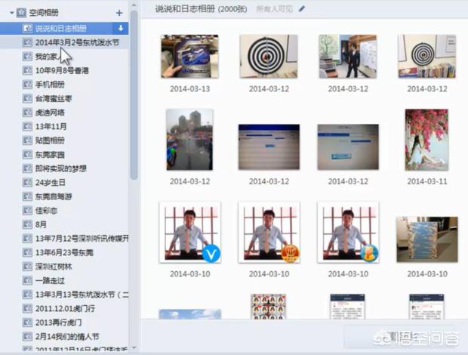
Task: Click the 所有人可见 visibility label
Action: 274,9
